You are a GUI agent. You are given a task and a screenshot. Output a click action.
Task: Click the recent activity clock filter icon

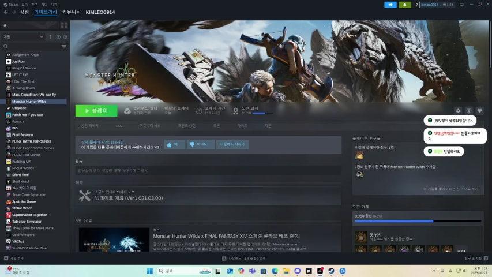58,37
